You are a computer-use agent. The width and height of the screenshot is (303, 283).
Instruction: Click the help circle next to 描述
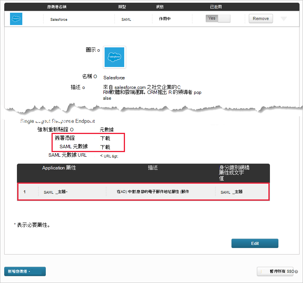[83, 88]
